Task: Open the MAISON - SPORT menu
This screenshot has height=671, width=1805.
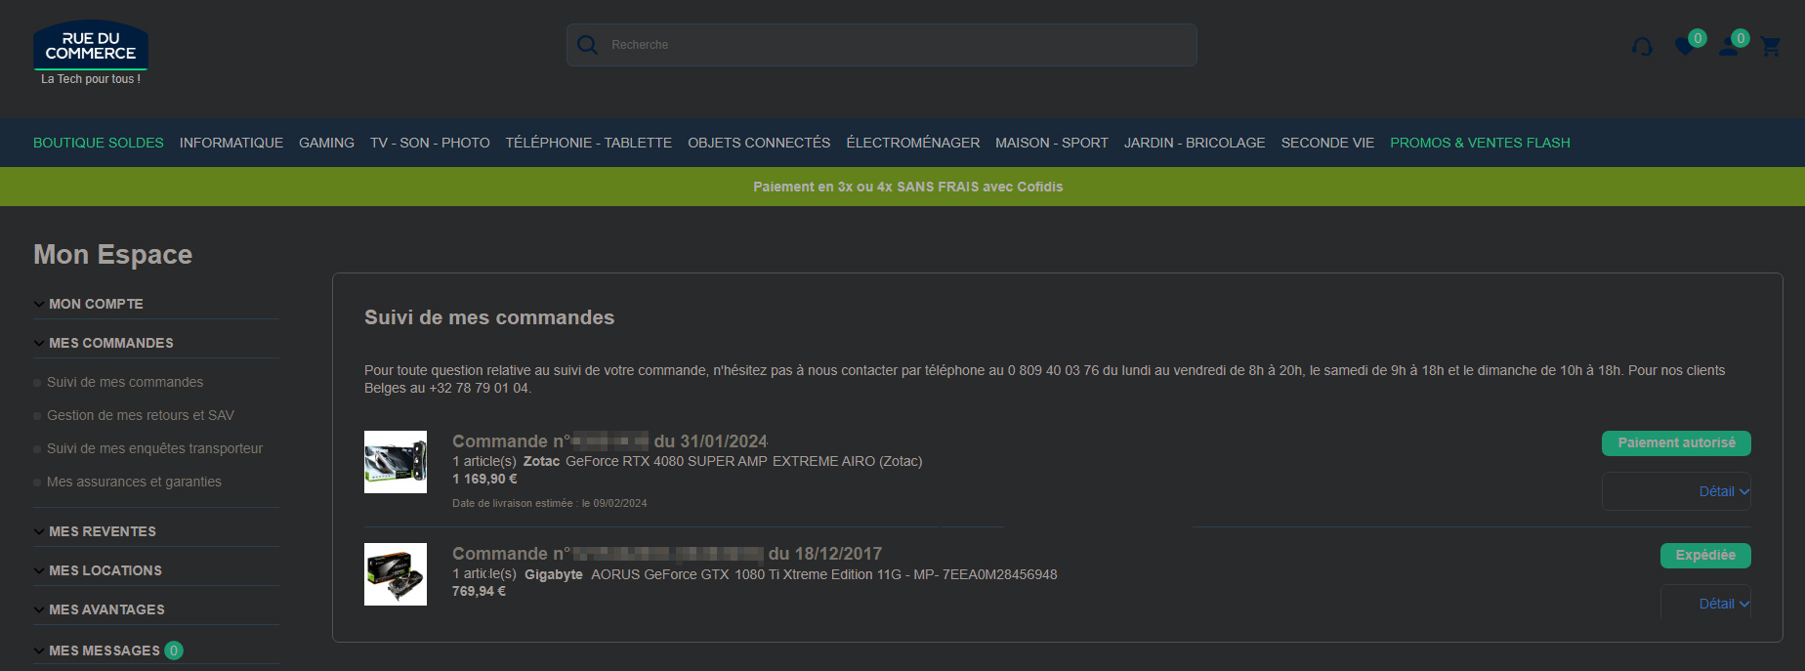Action: (x=1052, y=143)
